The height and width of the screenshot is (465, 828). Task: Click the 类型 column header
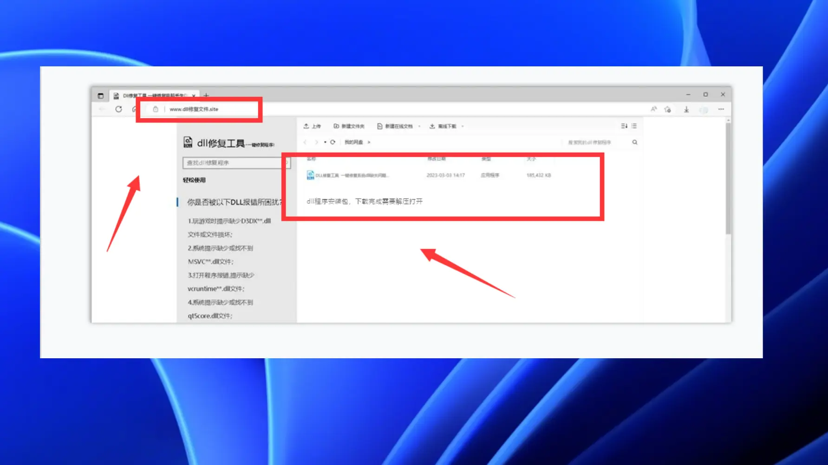(486, 159)
